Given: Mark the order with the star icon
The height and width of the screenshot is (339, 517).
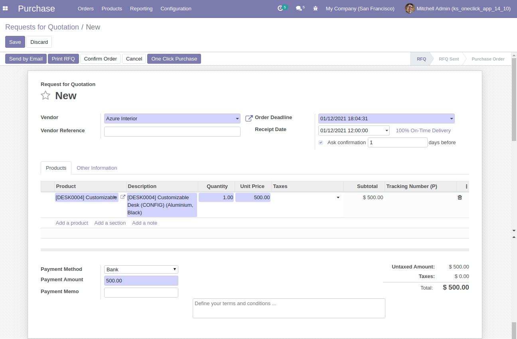Looking at the screenshot, I should pyautogui.click(x=46, y=96).
